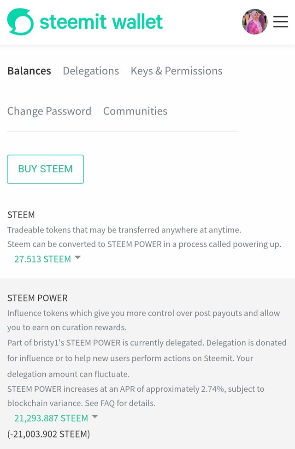This screenshot has height=449, width=295.
Task: Switch to the Delegations tab
Action: [x=91, y=71]
